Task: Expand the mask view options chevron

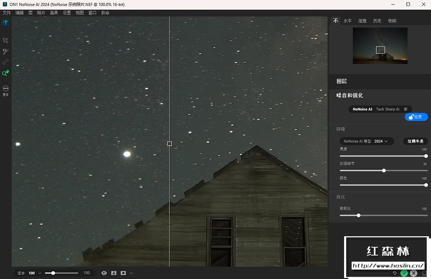Action: click(132, 273)
